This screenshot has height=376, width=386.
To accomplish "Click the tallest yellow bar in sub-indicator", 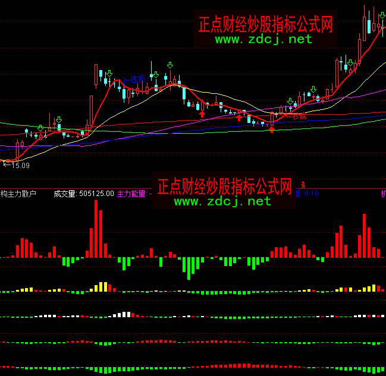I will (x=102, y=287).
